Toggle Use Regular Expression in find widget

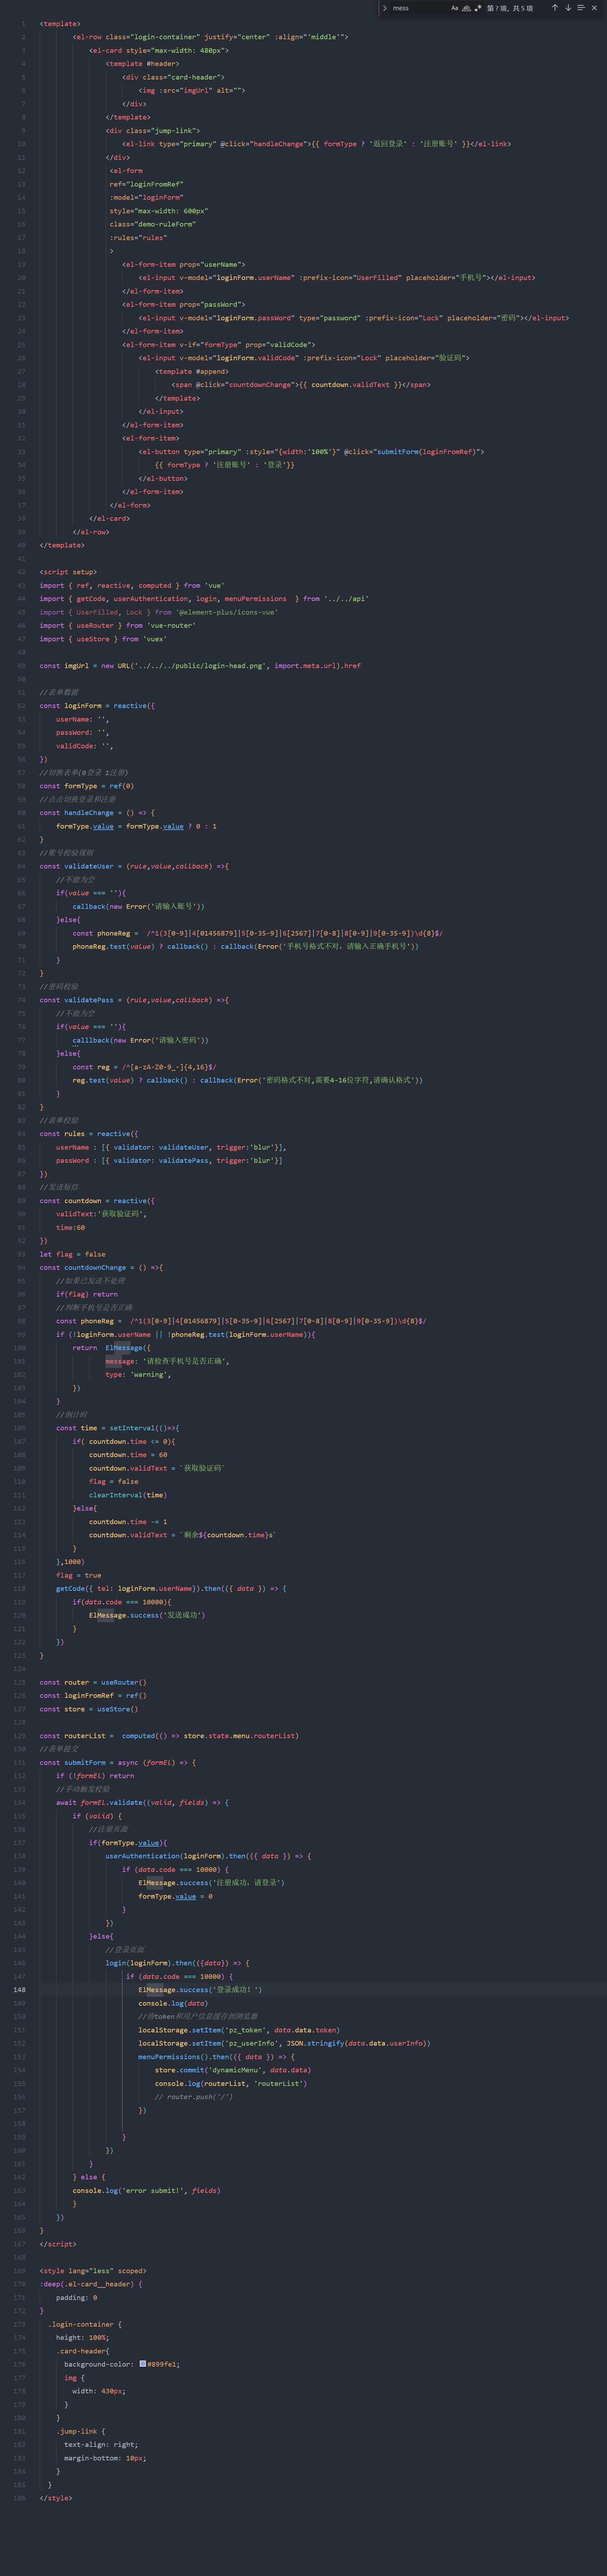(478, 8)
